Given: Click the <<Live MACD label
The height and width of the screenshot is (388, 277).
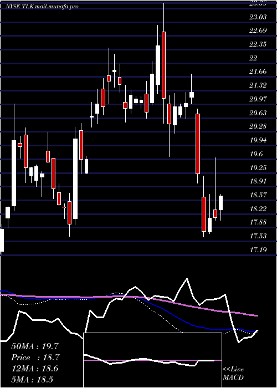Looking at the screenshot, I should 233,373.
